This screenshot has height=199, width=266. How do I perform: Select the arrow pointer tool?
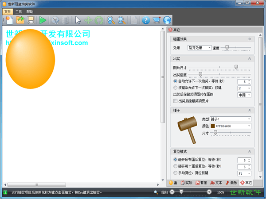78,20
